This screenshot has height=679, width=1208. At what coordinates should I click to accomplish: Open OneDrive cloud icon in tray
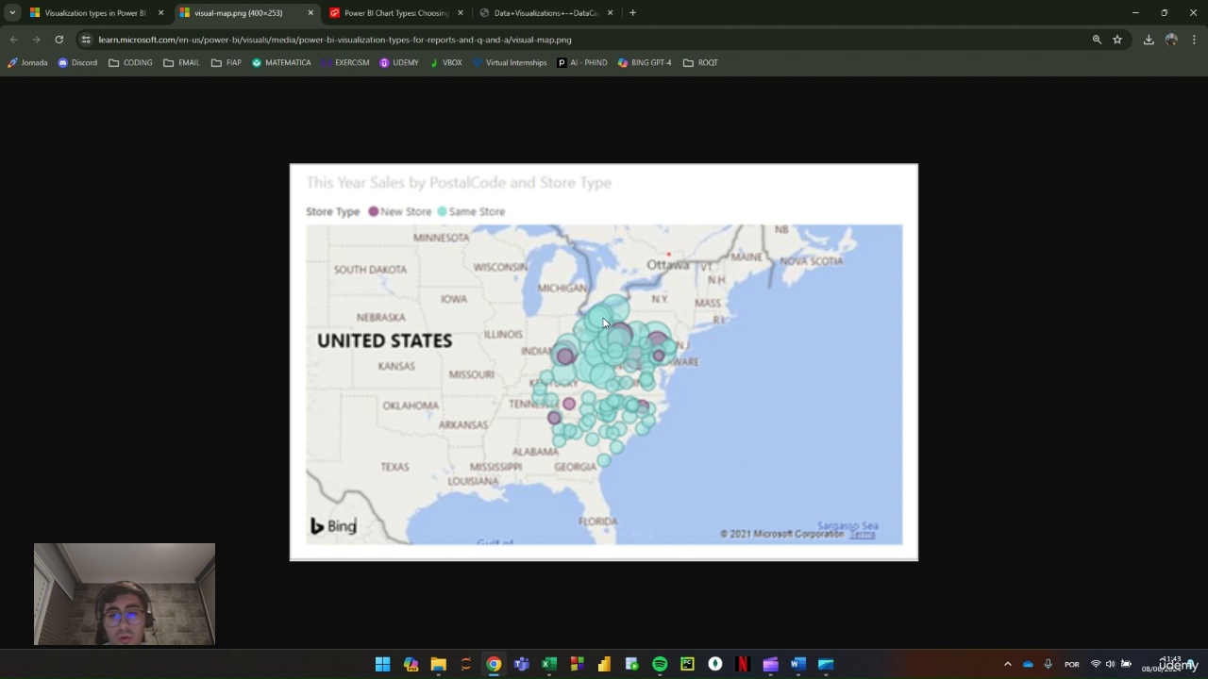point(1028,664)
